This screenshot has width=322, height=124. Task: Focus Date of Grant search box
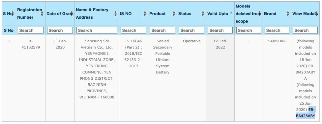click(60, 31)
